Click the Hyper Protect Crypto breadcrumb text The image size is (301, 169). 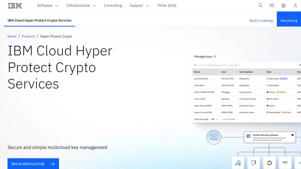click(56, 36)
